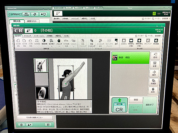Screen dimensions: 178x133
Task: Switch to the その他 tab in imaging window
Action: (66, 36)
